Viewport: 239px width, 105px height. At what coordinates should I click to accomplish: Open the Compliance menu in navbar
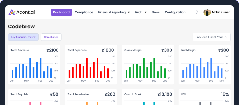[84, 12]
